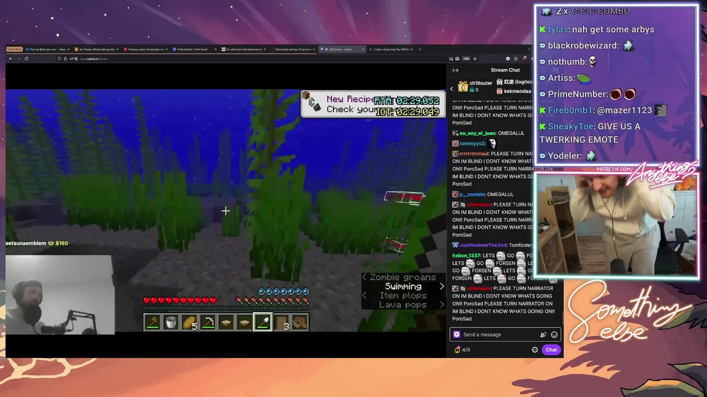Viewport: 707px width, 397px height.
Task: Click the bookmark star icon in address bar
Action: tap(475, 58)
